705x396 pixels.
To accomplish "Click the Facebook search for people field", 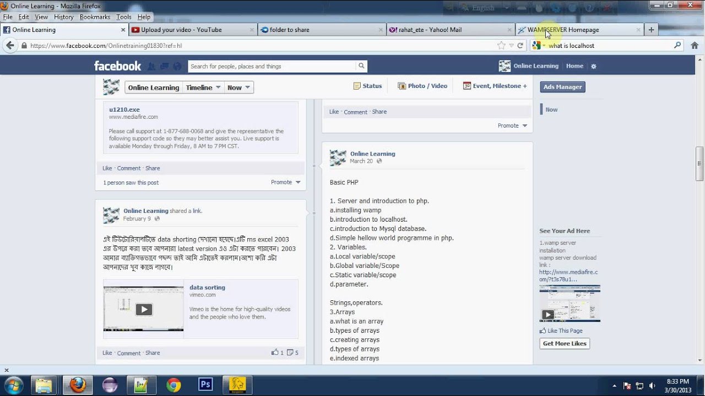I will point(272,66).
